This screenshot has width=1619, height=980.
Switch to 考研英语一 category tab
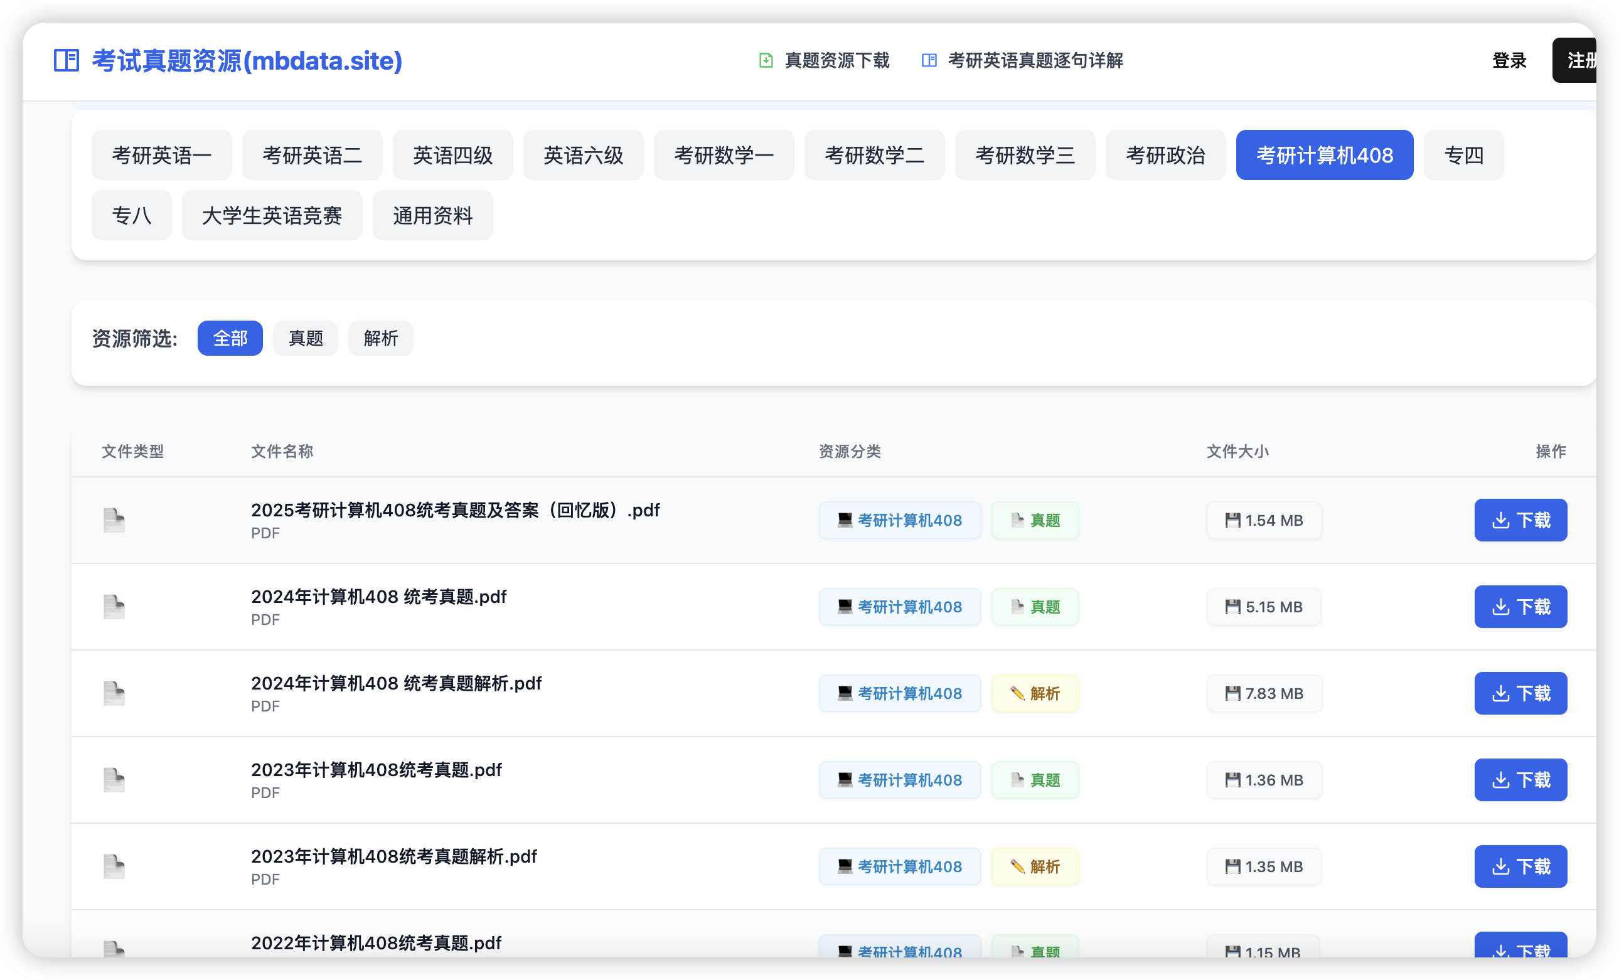click(162, 155)
